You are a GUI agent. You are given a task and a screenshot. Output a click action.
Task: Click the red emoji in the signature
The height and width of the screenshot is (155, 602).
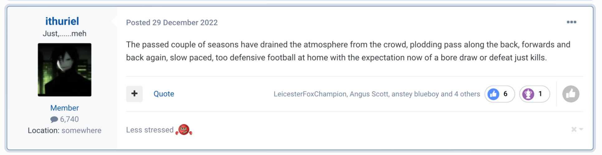[184, 130]
